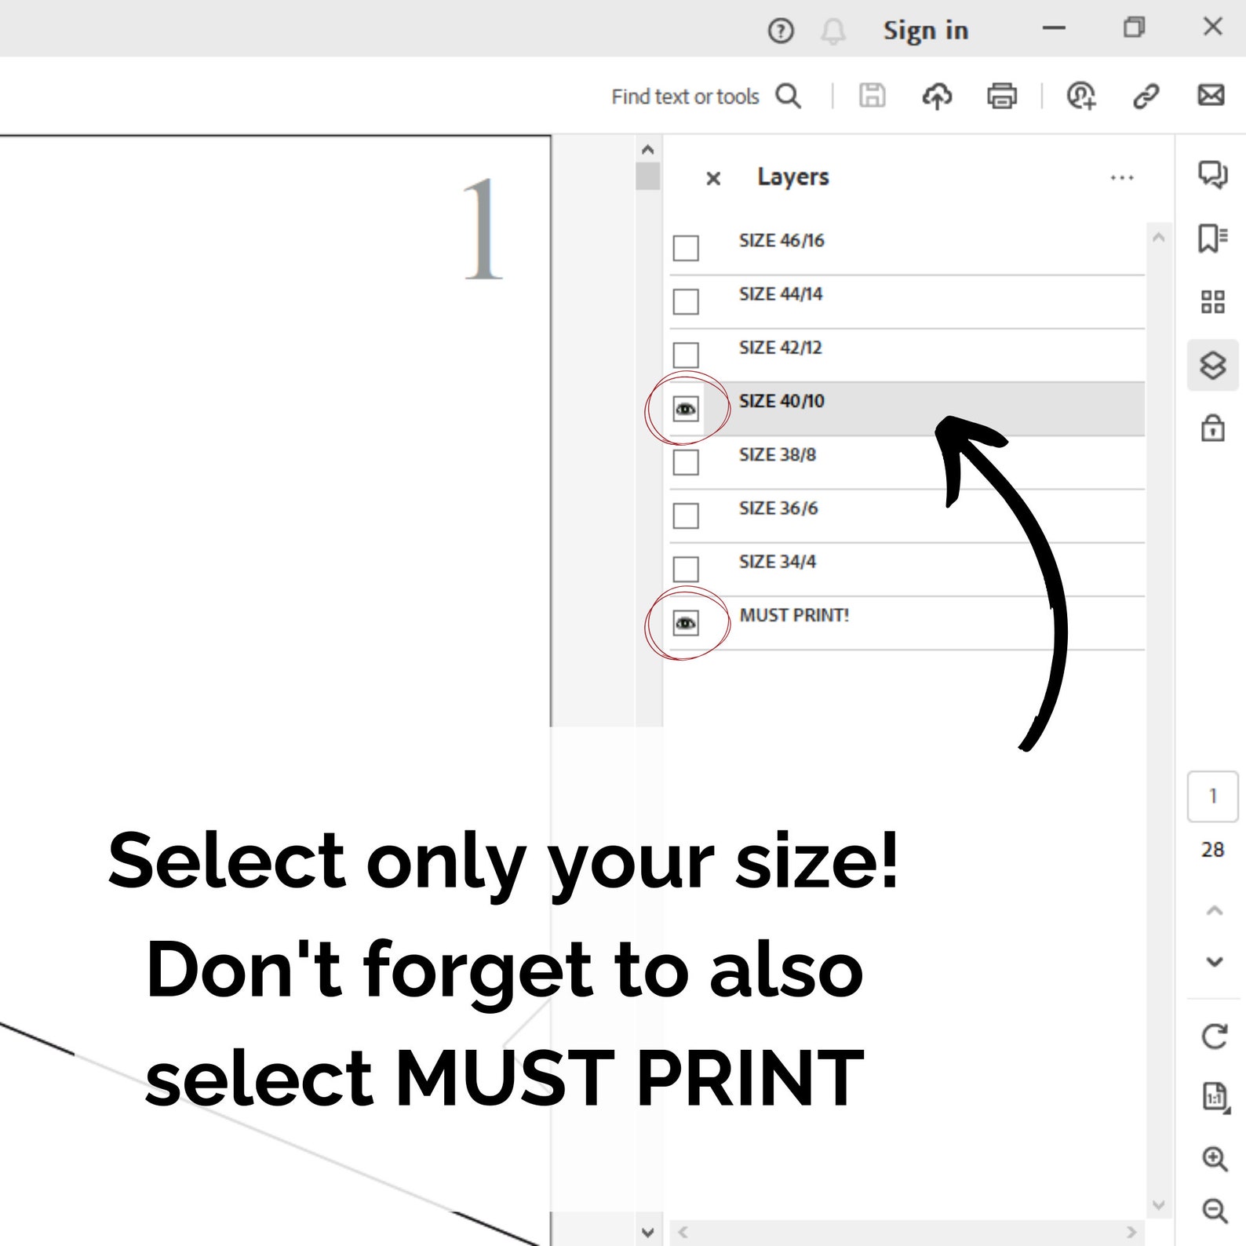The height and width of the screenshot is (1246, 1246).
Task: Open the page thumbnails grid icon
Action: pos(1213,301)
